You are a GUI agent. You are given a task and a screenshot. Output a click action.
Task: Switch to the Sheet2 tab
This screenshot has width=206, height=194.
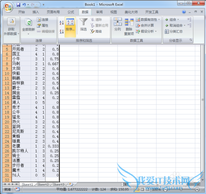pos(43,185)
